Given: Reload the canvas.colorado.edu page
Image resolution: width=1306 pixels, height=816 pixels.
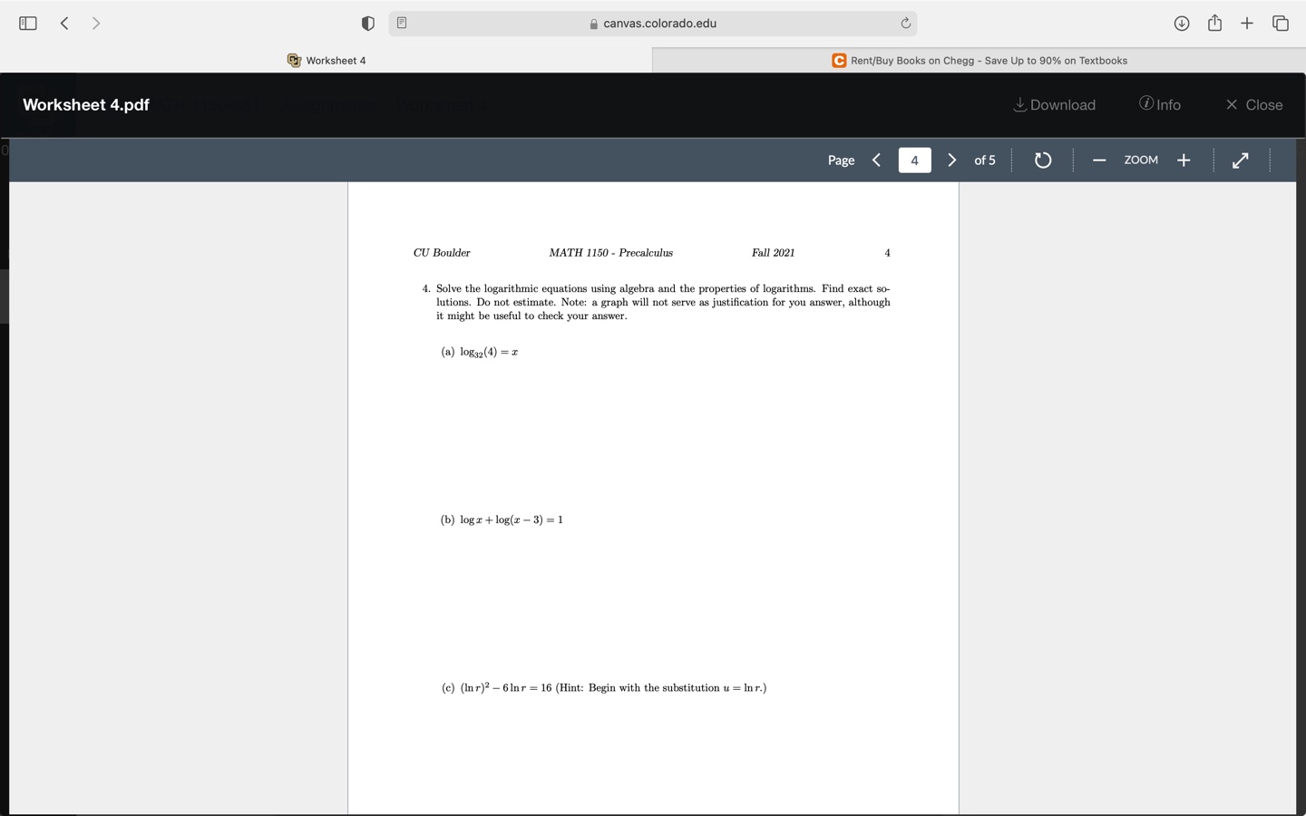Looking at the screenshot, I should click(x=906, y=23).
